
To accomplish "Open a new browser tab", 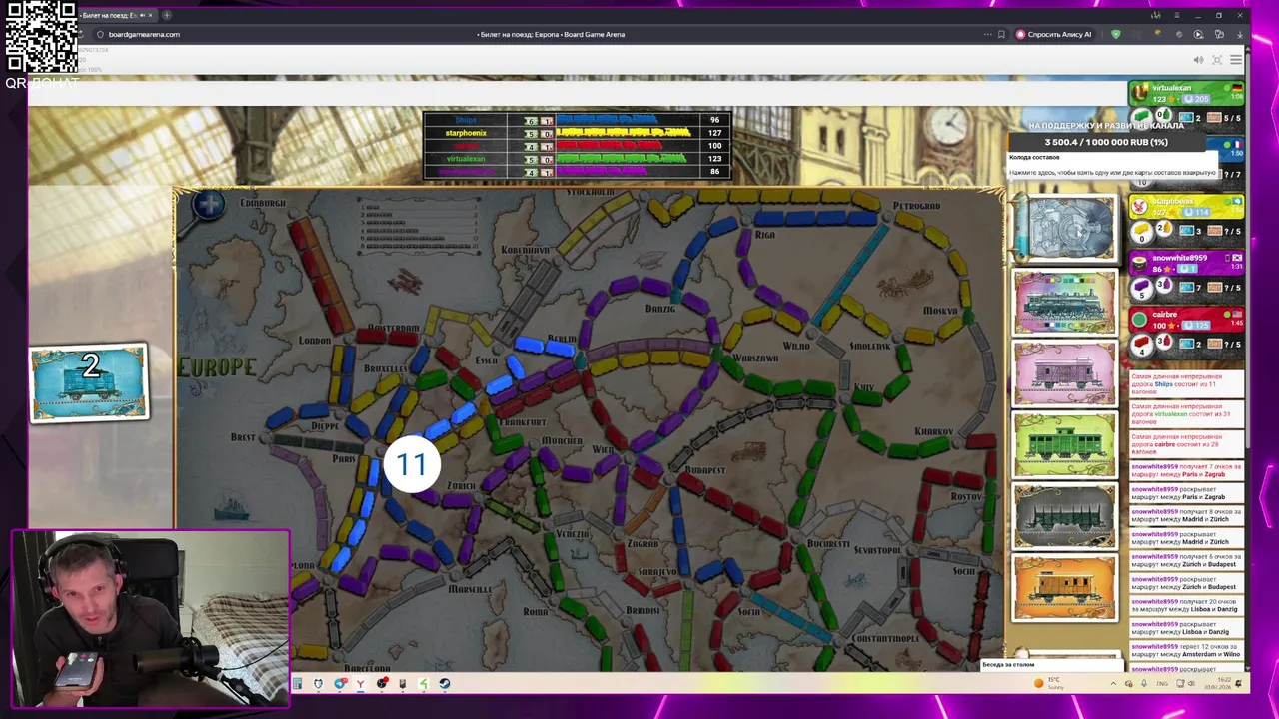I will point(166,15).
